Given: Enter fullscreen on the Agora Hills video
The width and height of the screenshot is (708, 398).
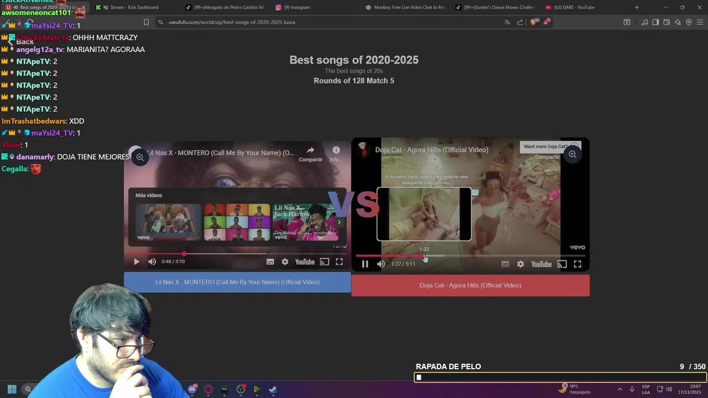Looking at the screenshot, I should pos(577,264).
